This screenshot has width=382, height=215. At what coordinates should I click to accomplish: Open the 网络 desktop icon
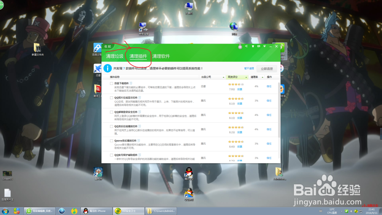coord(234,29)
